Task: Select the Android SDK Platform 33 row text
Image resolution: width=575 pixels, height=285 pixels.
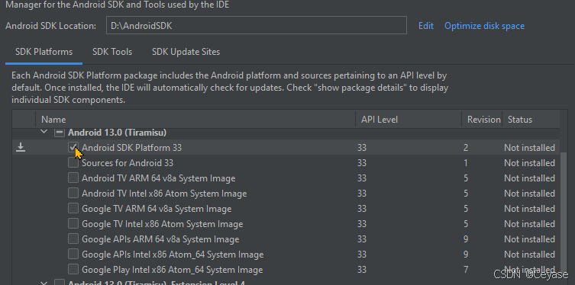Action: [x=131, y=148]
